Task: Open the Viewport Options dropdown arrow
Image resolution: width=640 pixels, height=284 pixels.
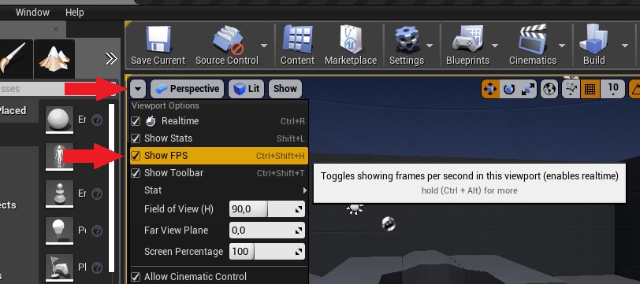Action: (138, 89)
